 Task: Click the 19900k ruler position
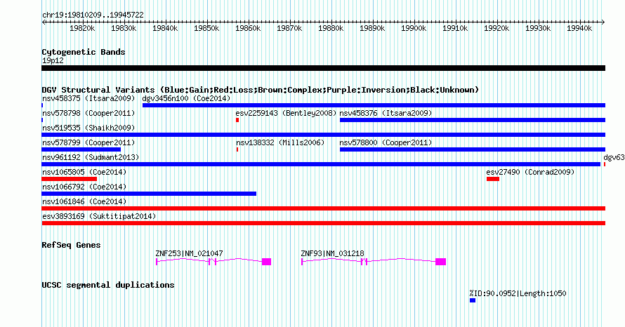[x=414, y=28]
